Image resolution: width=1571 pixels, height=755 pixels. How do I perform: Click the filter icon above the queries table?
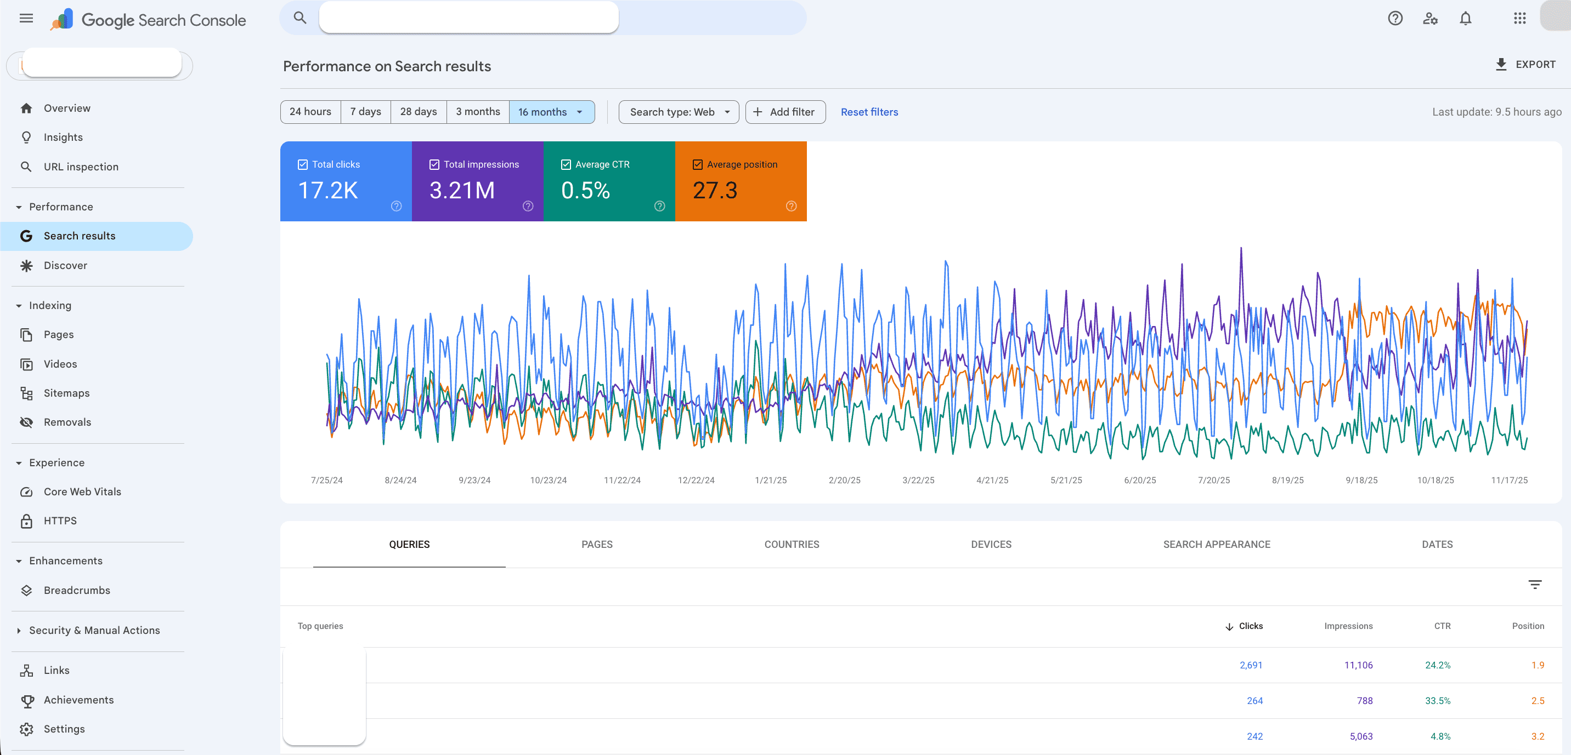coord(1536,585)
